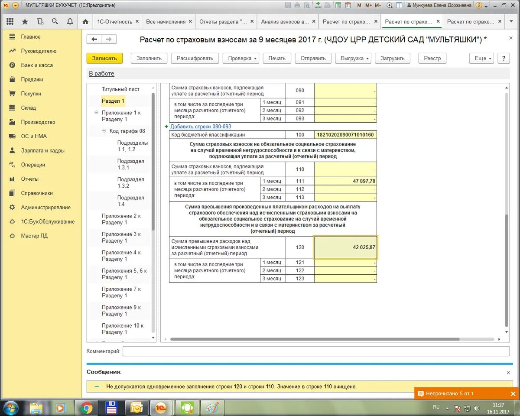Image resolution: width=520 pixels, height=416 pixels.
Task: Close the Сообщения messages panel
Action: pyautogui.click(x=508, y=373)
